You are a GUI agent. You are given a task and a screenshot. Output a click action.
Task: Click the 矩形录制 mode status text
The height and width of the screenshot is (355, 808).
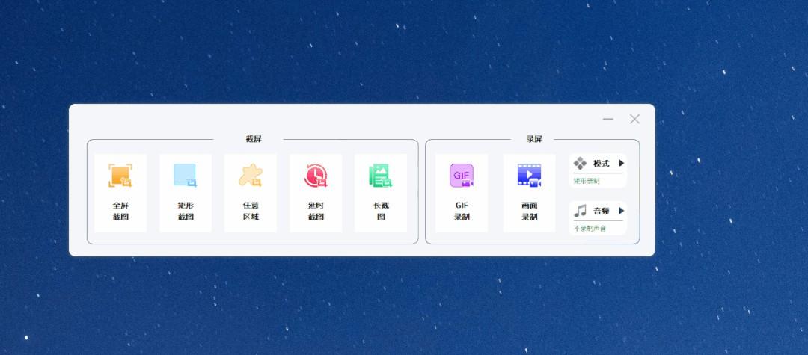[587, 181]
